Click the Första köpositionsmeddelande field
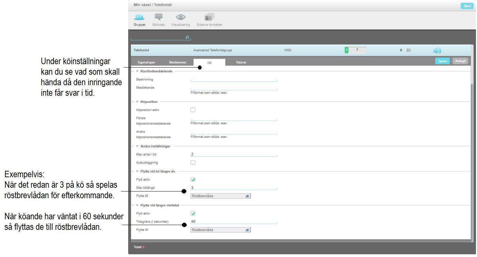The height and width of the screenshot is (257, 477). click(x=234, y=118)
